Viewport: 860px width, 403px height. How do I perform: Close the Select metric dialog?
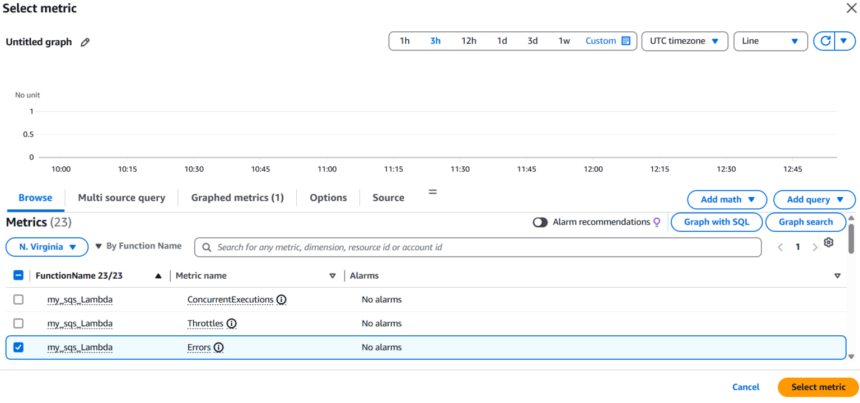click(851, 8)
